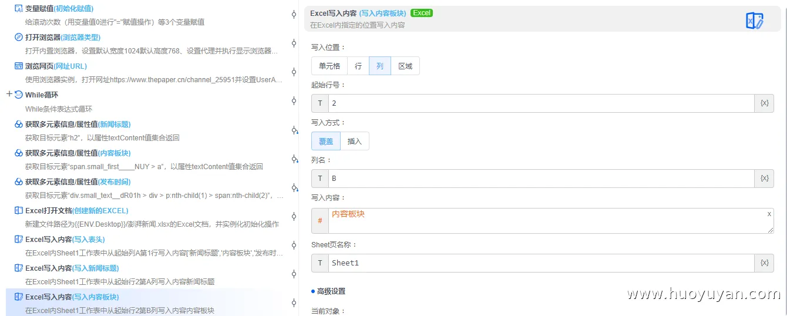
Task: Click the connector node beside While循环 step
Action: [x=294, y=101]
